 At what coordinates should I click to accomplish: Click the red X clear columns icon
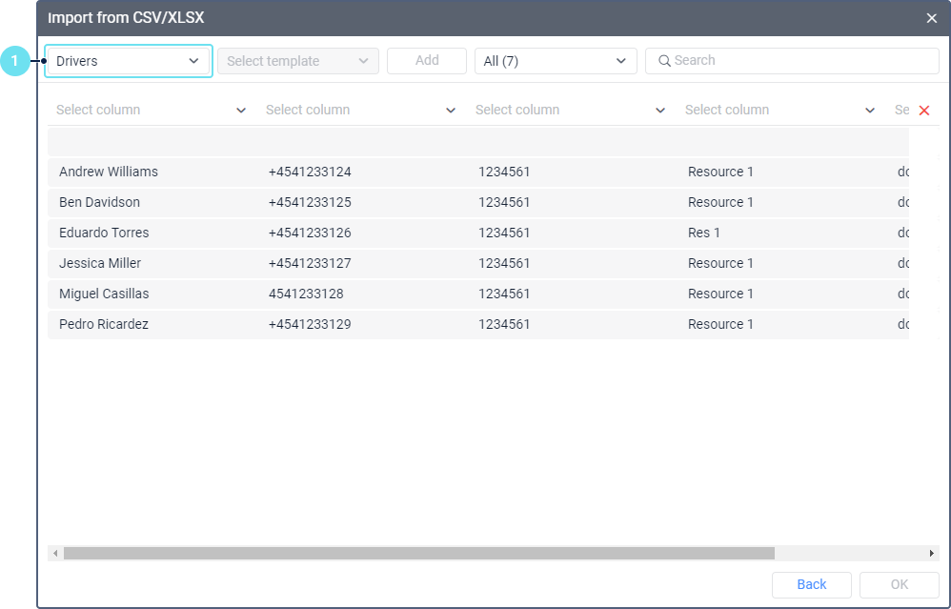pyautogui.click(x=923, y=111)
